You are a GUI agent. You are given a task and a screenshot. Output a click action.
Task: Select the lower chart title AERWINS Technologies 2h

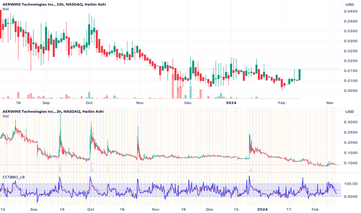[53, 112]
